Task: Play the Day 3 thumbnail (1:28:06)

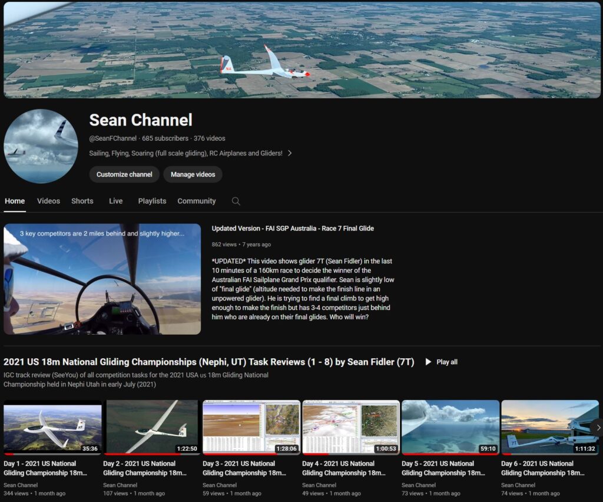Action: tap(251, 427)
